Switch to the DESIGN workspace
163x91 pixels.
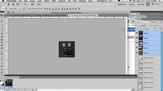132,5
